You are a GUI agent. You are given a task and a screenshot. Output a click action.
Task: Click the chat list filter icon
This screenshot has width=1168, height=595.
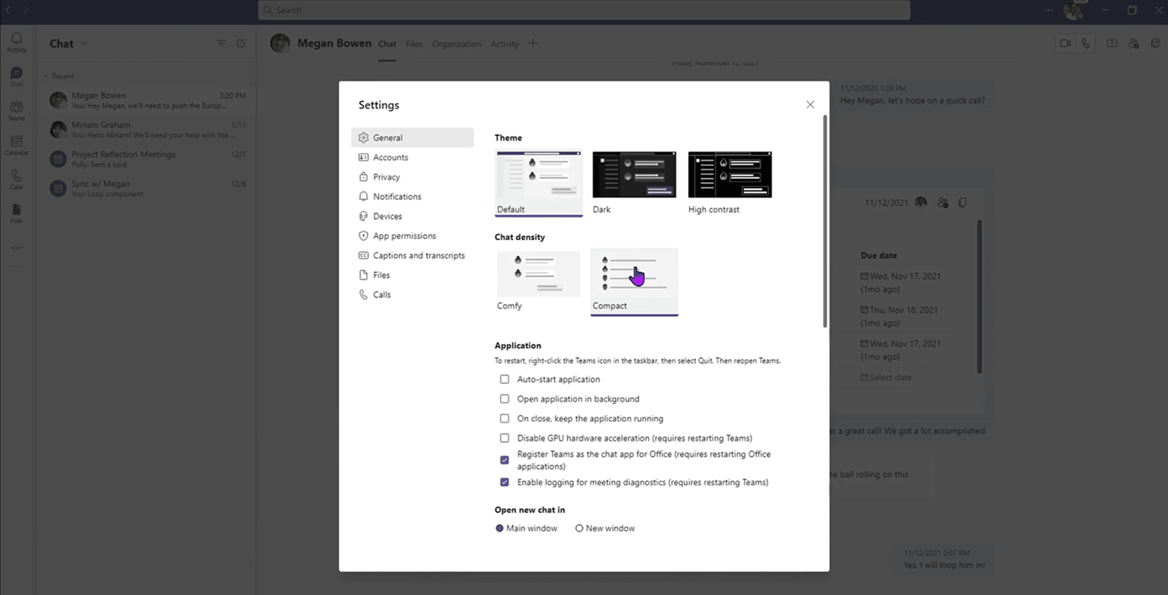tap(221, 43)
